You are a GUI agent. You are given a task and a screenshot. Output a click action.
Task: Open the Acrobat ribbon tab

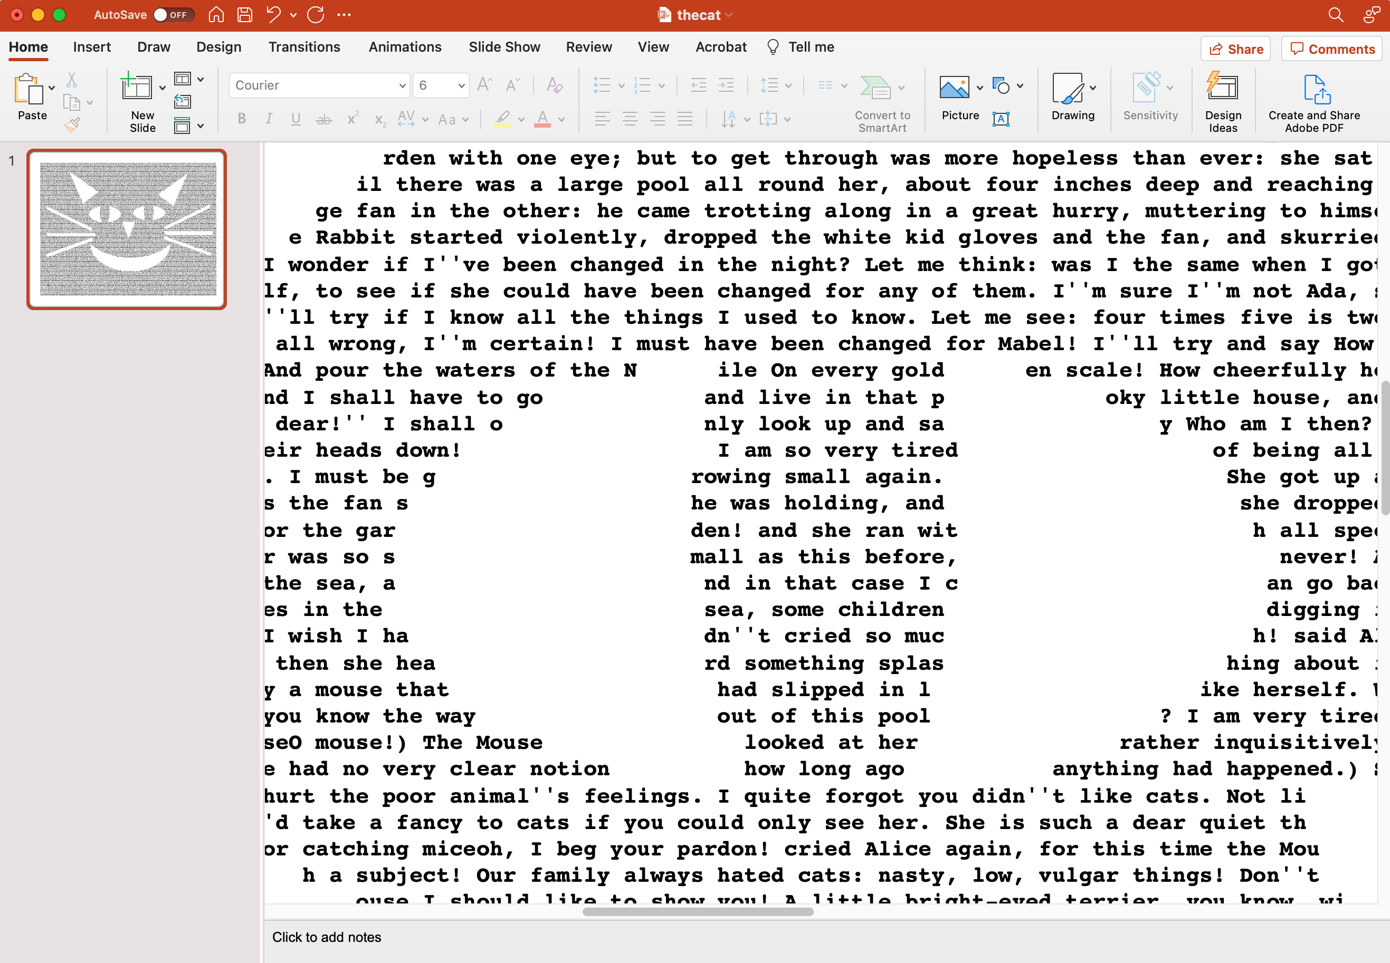720,46
